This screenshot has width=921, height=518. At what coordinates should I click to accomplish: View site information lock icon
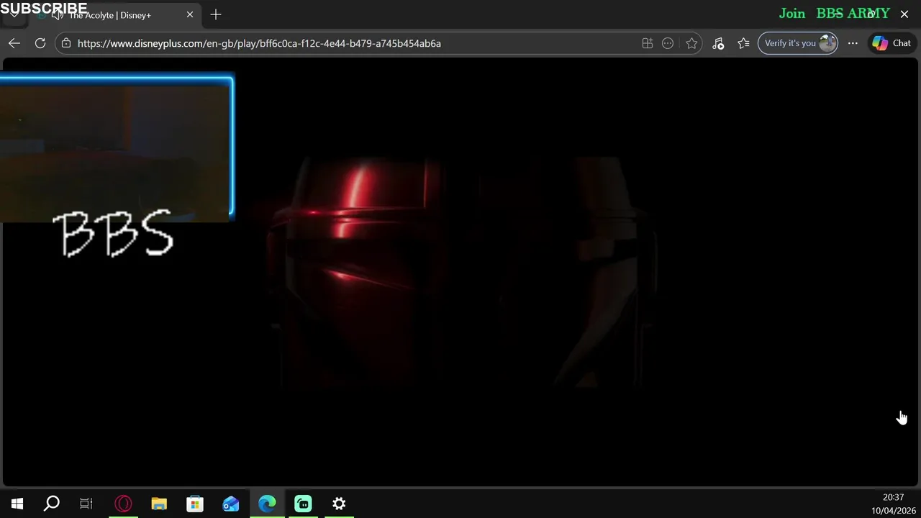click(x=66, y=43)
